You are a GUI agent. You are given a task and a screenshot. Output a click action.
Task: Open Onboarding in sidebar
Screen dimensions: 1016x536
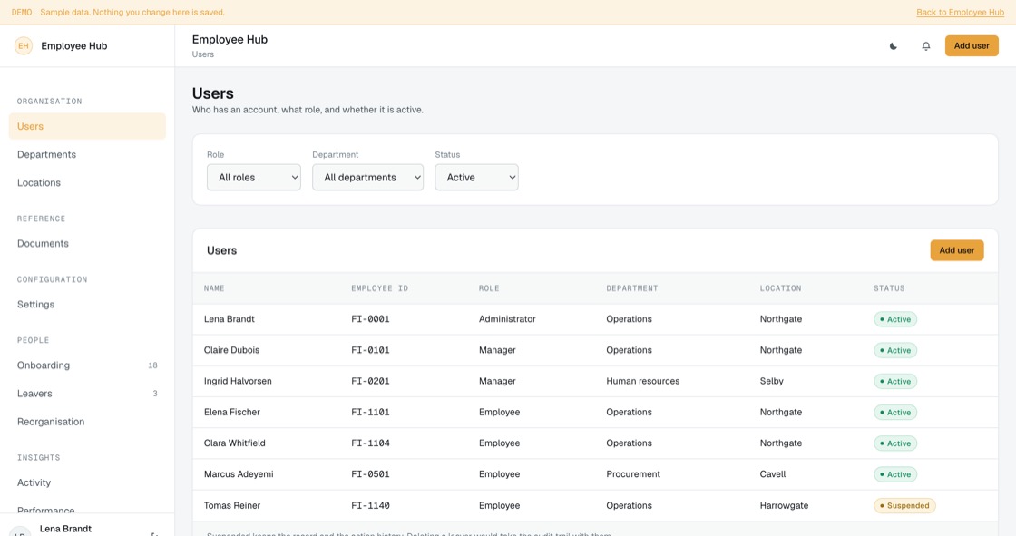click(87, 365)
